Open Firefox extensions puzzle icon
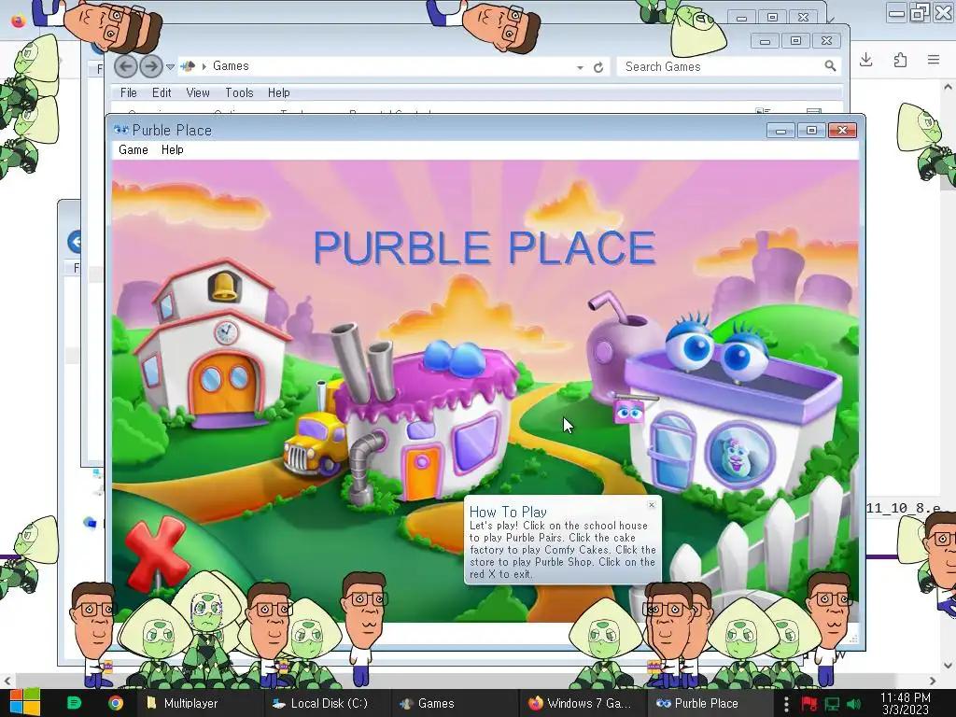Image resolution: width=956 pixels, height=717 pixels. (900, 60)
